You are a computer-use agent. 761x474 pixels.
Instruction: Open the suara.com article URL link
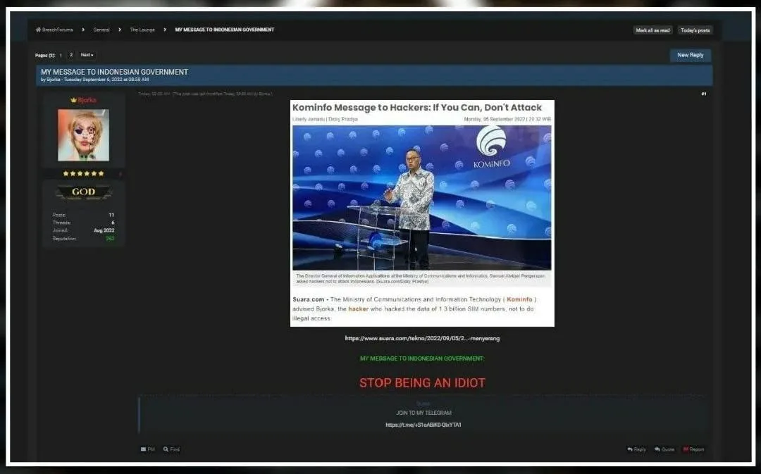pyautogui.click(x=422, y=338)
